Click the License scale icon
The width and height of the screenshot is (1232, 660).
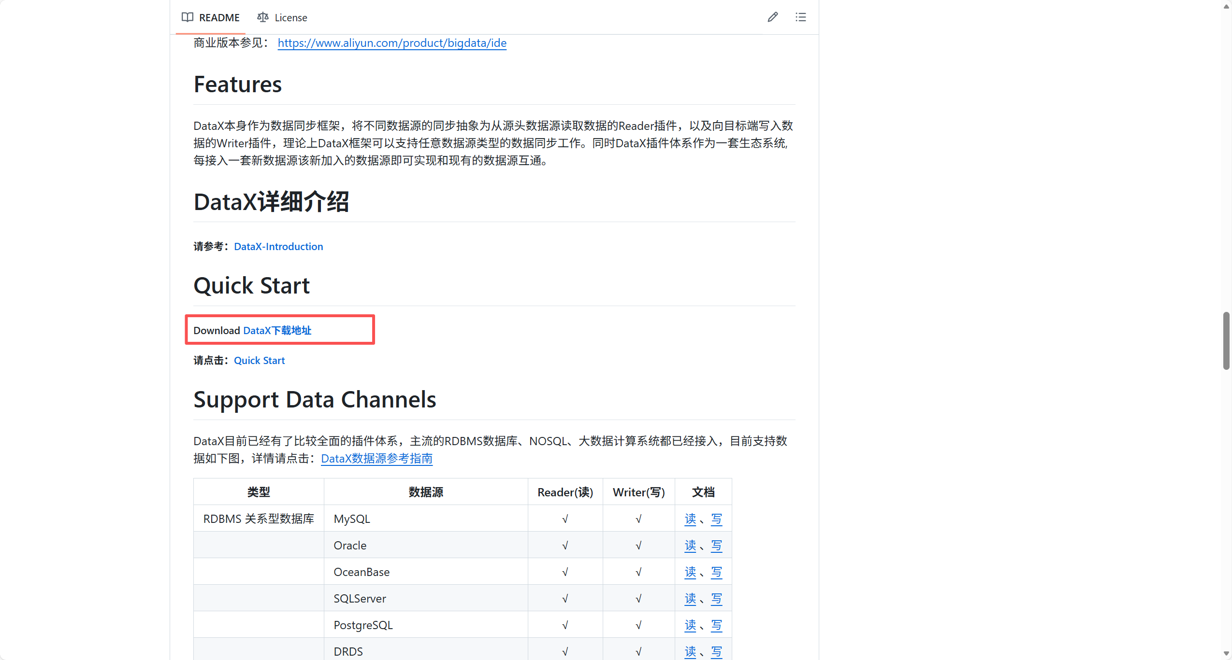click(x=262, y=17)
